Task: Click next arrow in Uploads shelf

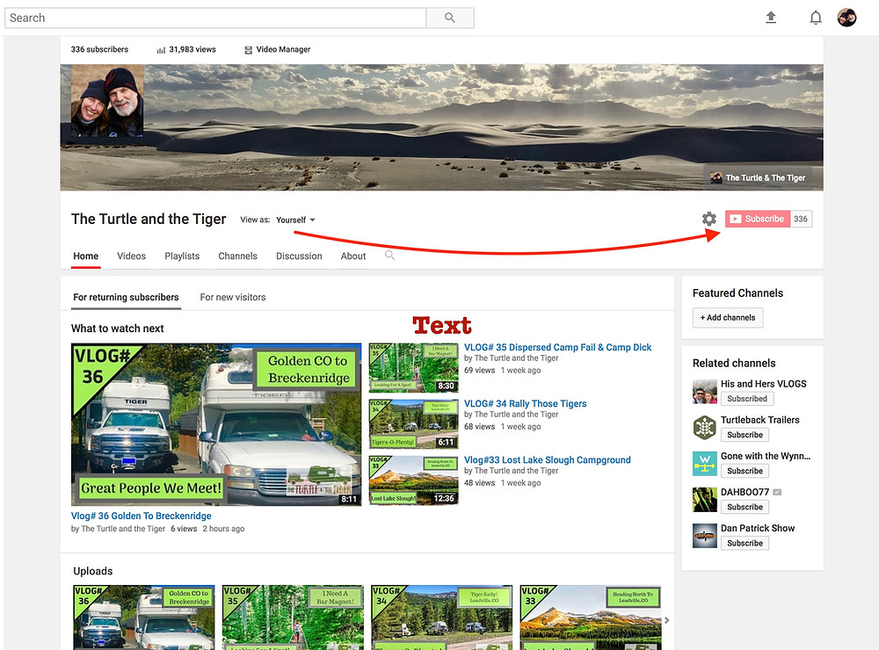Action: click(667, 620)
